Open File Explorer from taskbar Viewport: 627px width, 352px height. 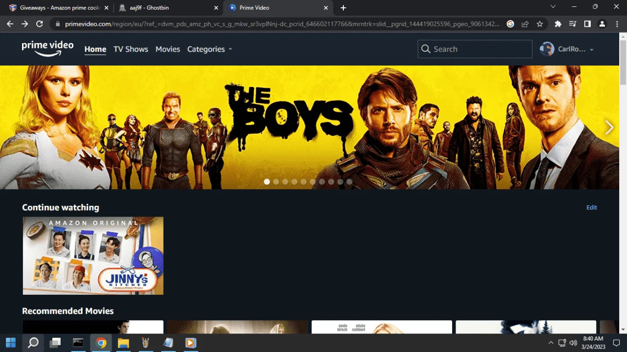click(123, 343)
